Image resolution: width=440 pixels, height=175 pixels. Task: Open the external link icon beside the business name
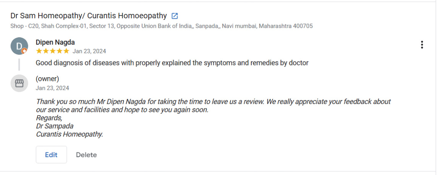(175, 16)
